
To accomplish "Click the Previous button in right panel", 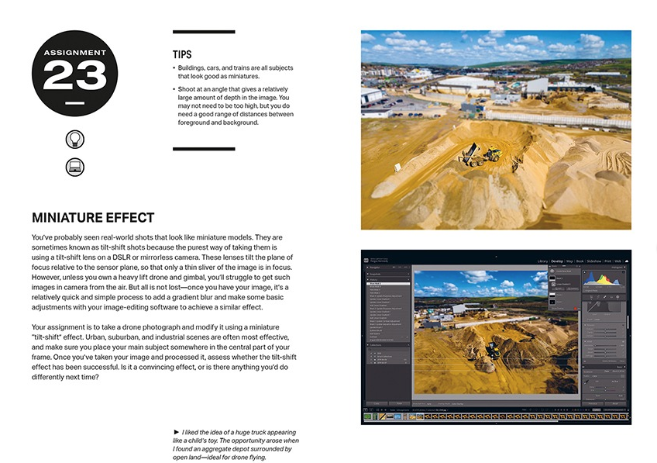I will point(593,404).
